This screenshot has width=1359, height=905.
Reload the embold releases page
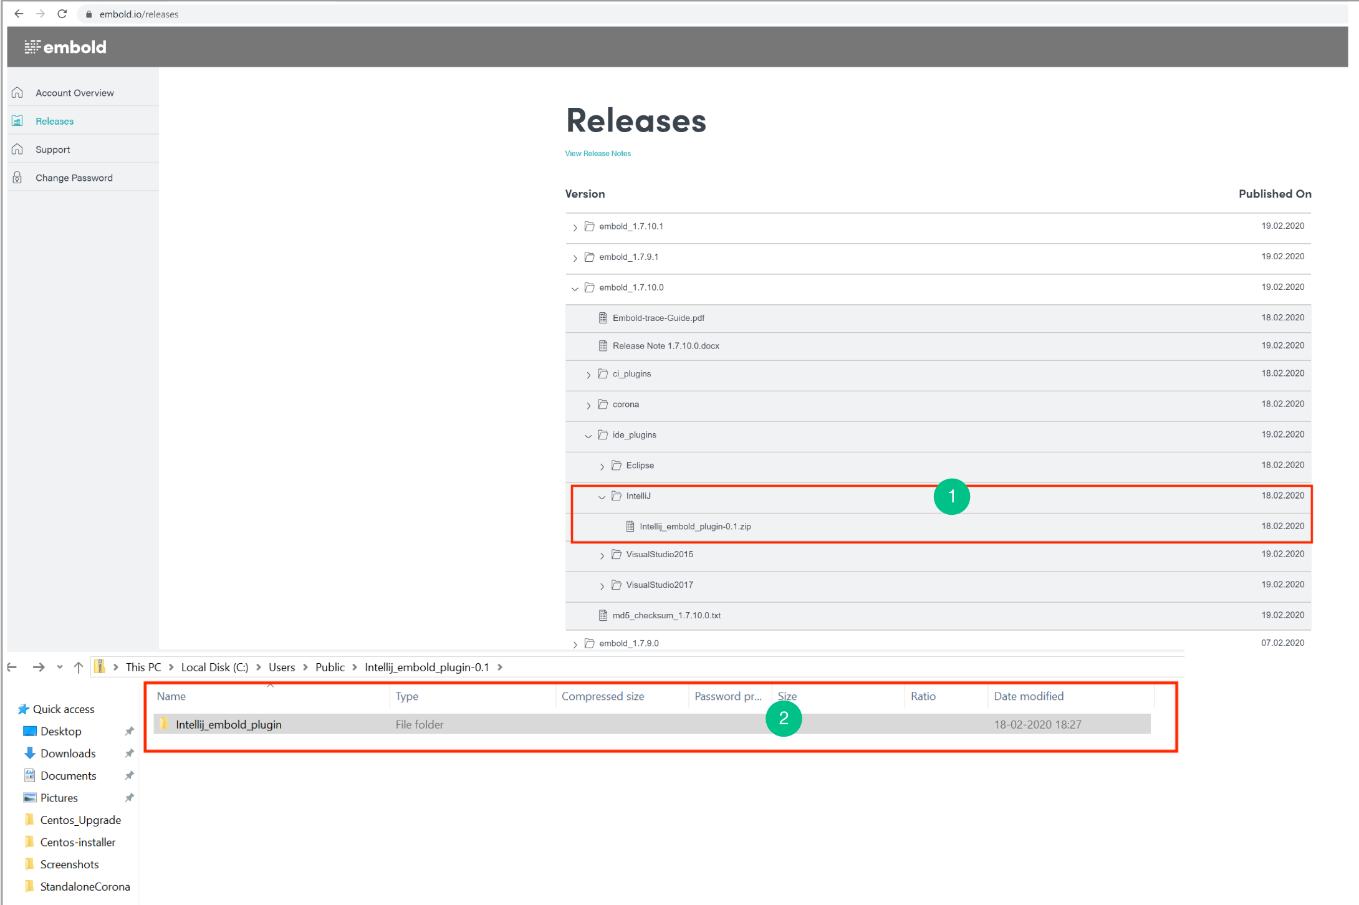point(62,14)
